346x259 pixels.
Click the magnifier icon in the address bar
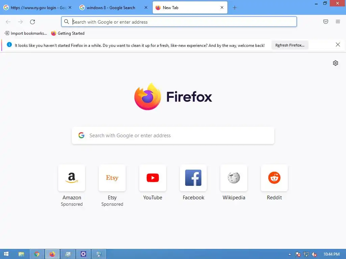click(x=67, y=22)
